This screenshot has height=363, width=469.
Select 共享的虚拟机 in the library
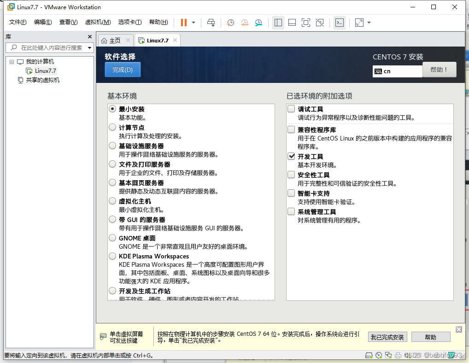(x=43, y=80)
